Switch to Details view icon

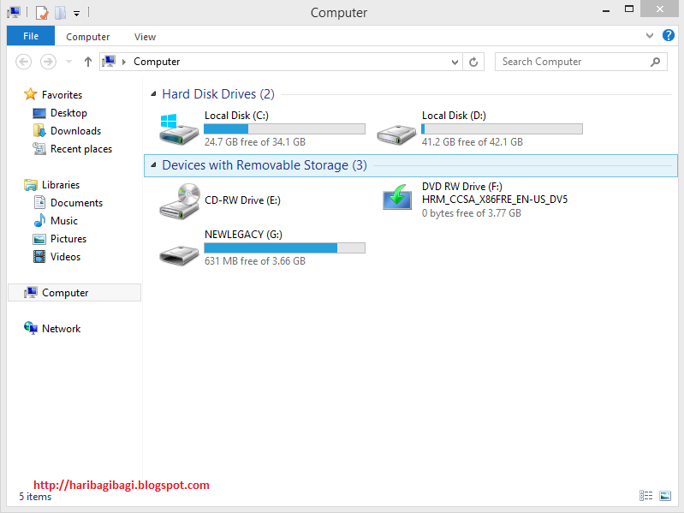[646, 496]
